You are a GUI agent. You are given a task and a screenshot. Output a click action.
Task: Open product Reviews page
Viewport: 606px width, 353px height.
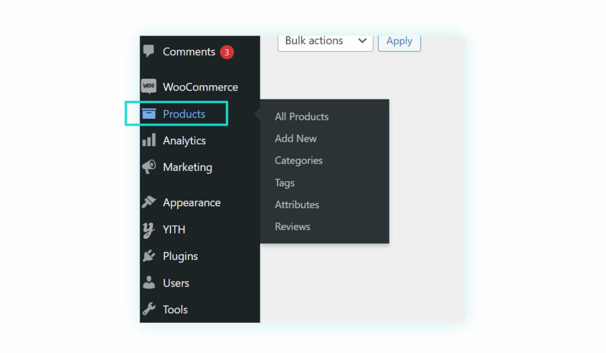tap(292, 226)
